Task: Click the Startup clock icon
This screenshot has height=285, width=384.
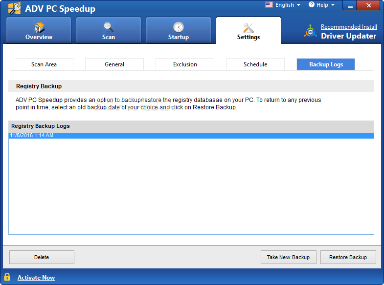Action: pyautogui.click(x=178, y=27)
